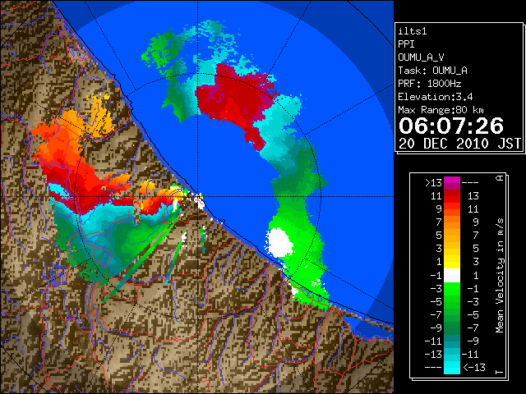The width and height of the screenshot is (526, 394).
Task: Click the 'ilts1' label in the info box
Action: (413, 31)
